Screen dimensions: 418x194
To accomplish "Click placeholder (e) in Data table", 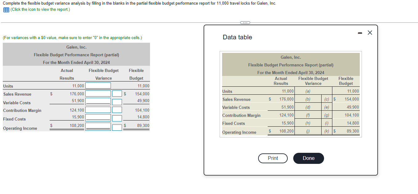I will coord(327,107).
